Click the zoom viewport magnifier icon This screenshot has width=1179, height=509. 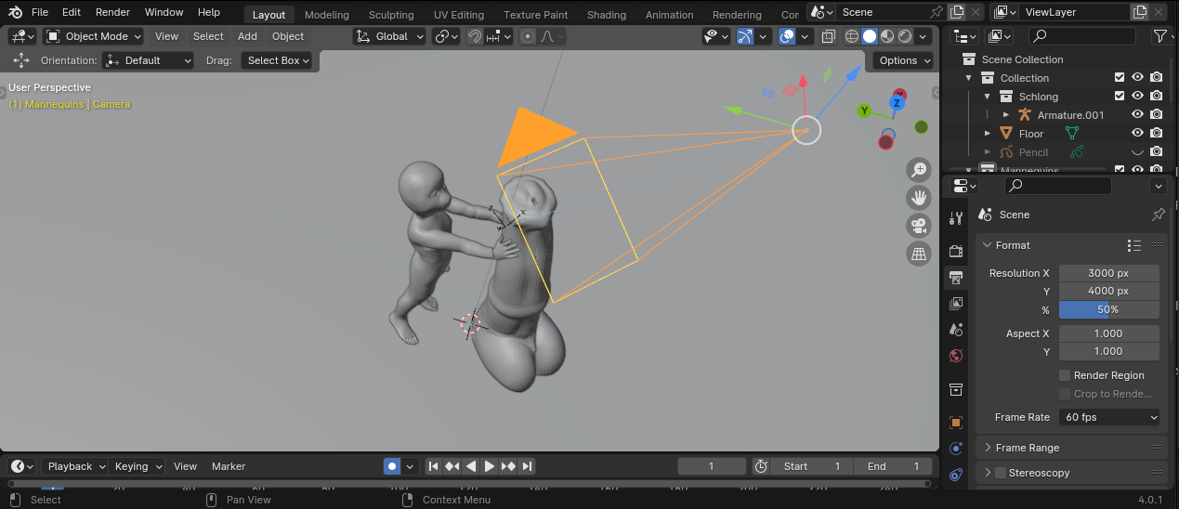coord(919,170)
